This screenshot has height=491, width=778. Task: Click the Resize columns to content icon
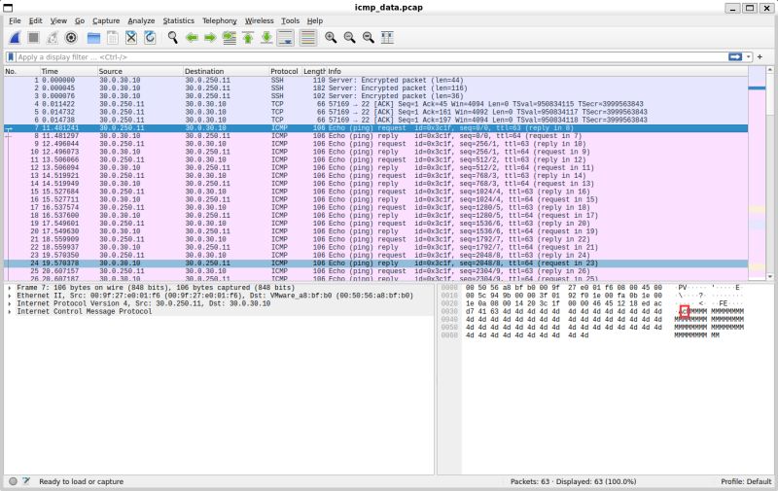[x=387, y=38]
